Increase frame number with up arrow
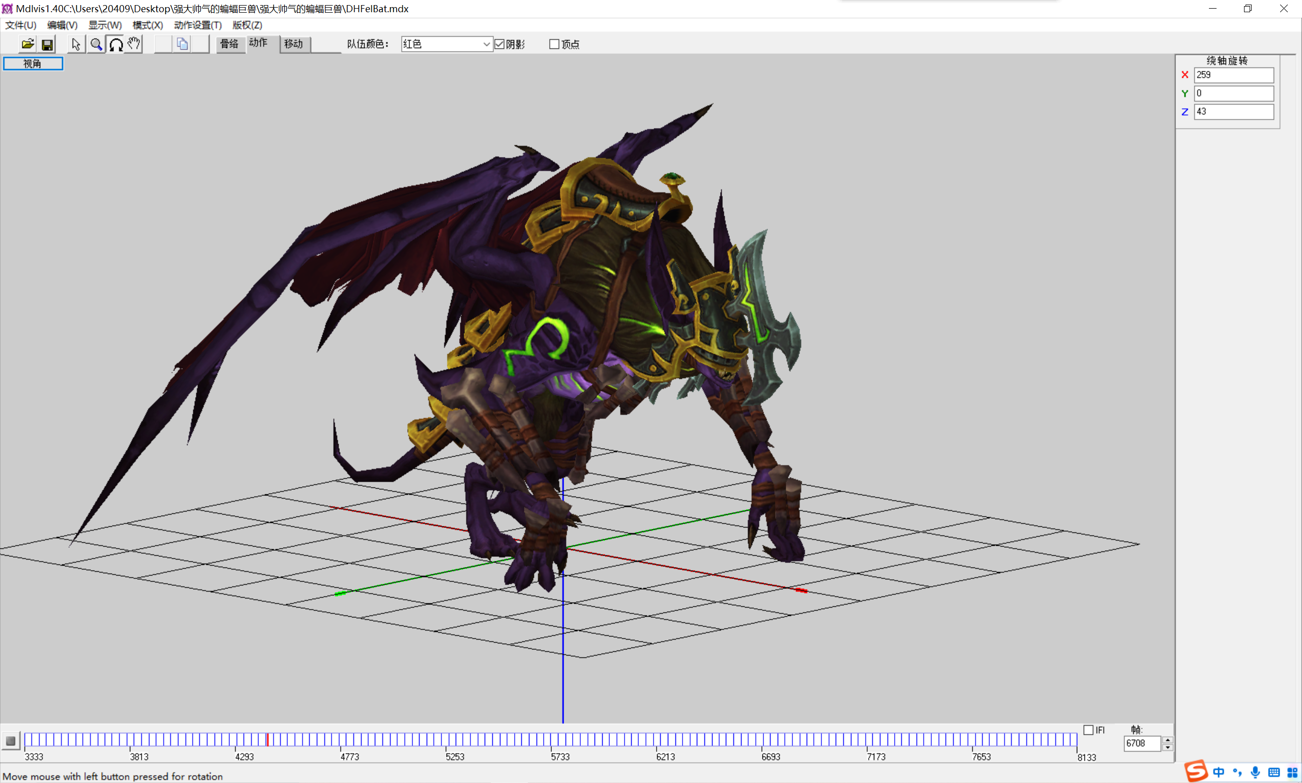The width and height of the screenshot is (1302, 783). click(x=1168, y=740)
